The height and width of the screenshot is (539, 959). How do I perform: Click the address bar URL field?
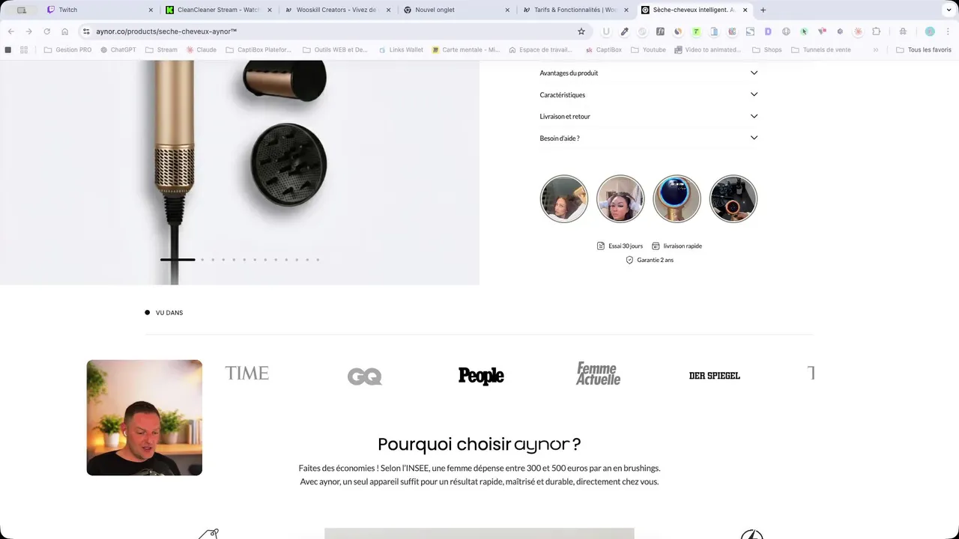[330, 31]
